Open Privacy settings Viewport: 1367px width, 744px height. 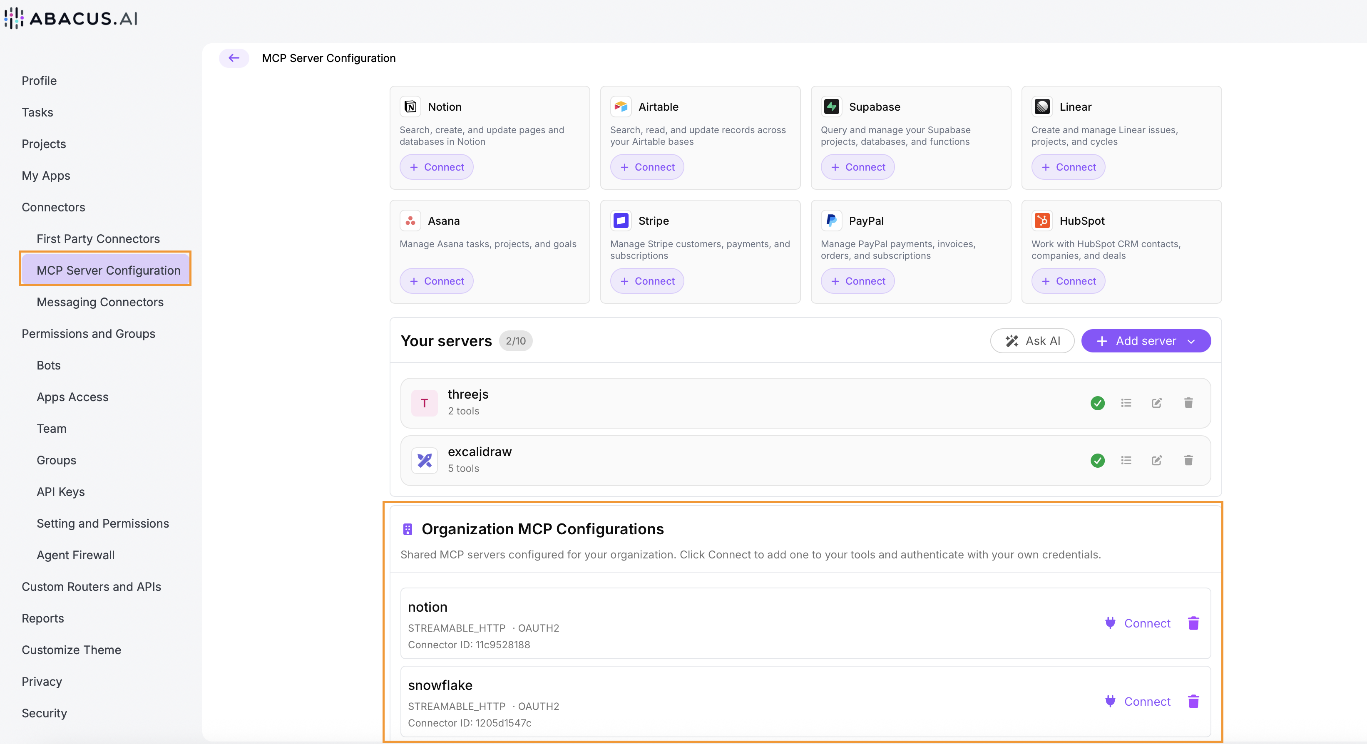pyautogui.click(x=42, y=682)
